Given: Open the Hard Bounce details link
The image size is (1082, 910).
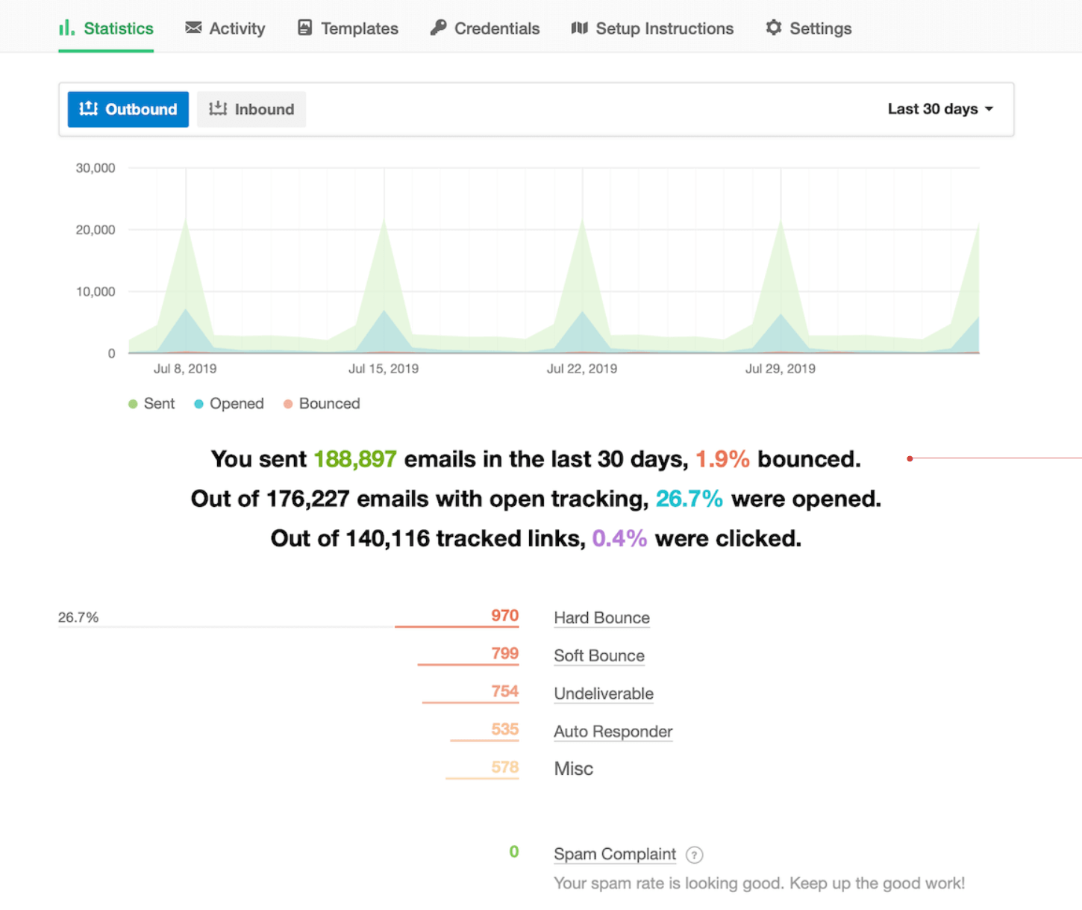Looking at the screenshot, I should pyautogui.click(x=601, y=617).
